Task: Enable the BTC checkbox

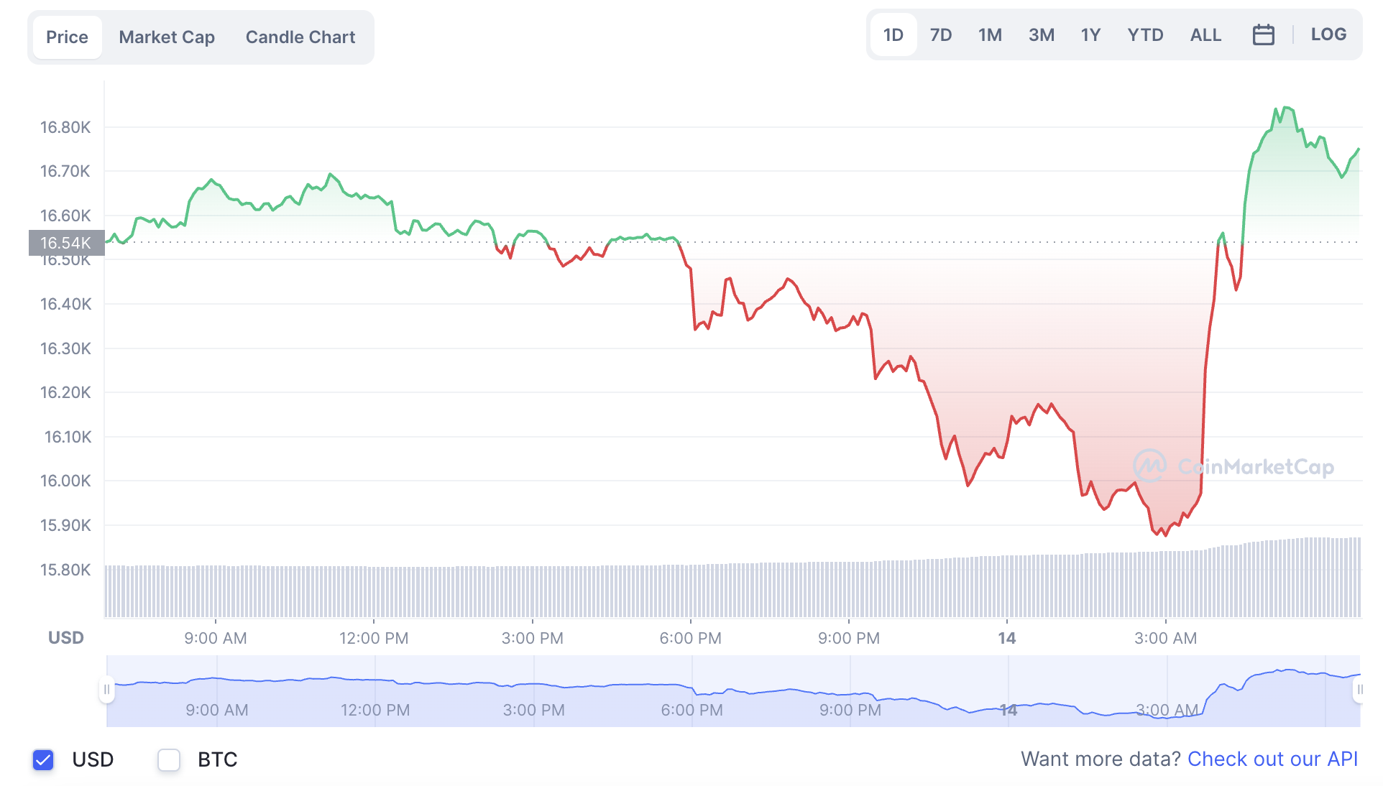Action: pos(169,759)
